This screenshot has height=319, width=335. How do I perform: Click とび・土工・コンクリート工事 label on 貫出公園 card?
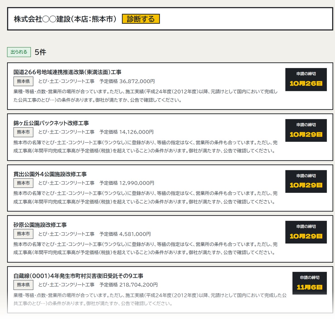click(x=66, y=183)
